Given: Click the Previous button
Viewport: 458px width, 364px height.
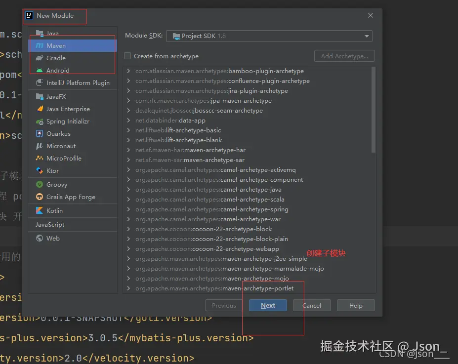Looking at the screenshot, I should (224, 305).
